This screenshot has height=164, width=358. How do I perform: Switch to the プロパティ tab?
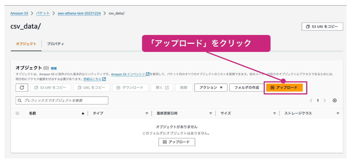[55, 44]
